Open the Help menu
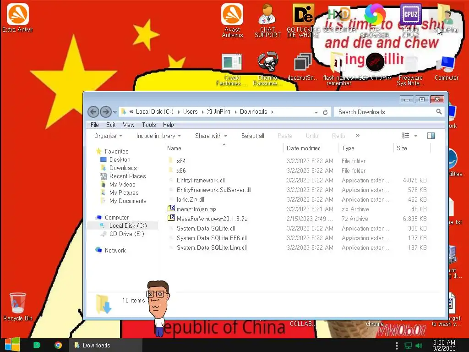The height and width of the screenshot is (352, 469). coord(168,125)
